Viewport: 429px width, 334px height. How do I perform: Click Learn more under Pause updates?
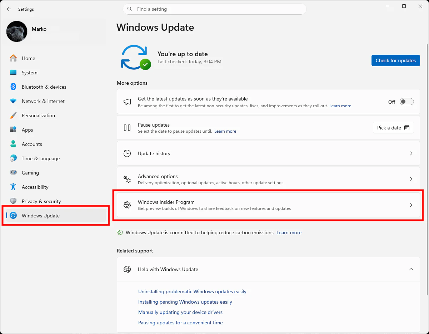(x=225, y=131)
